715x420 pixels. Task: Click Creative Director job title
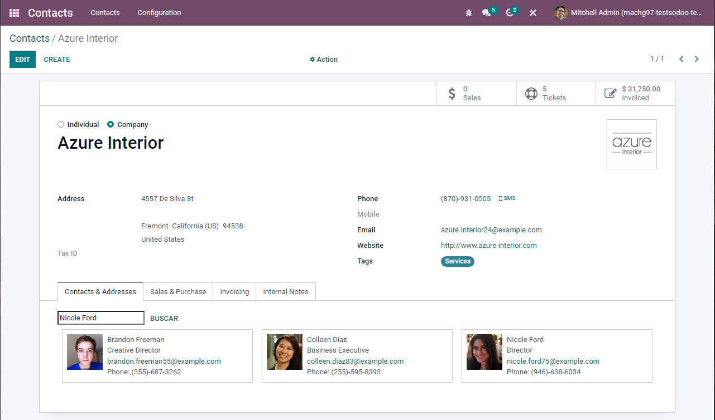(134, 350)
